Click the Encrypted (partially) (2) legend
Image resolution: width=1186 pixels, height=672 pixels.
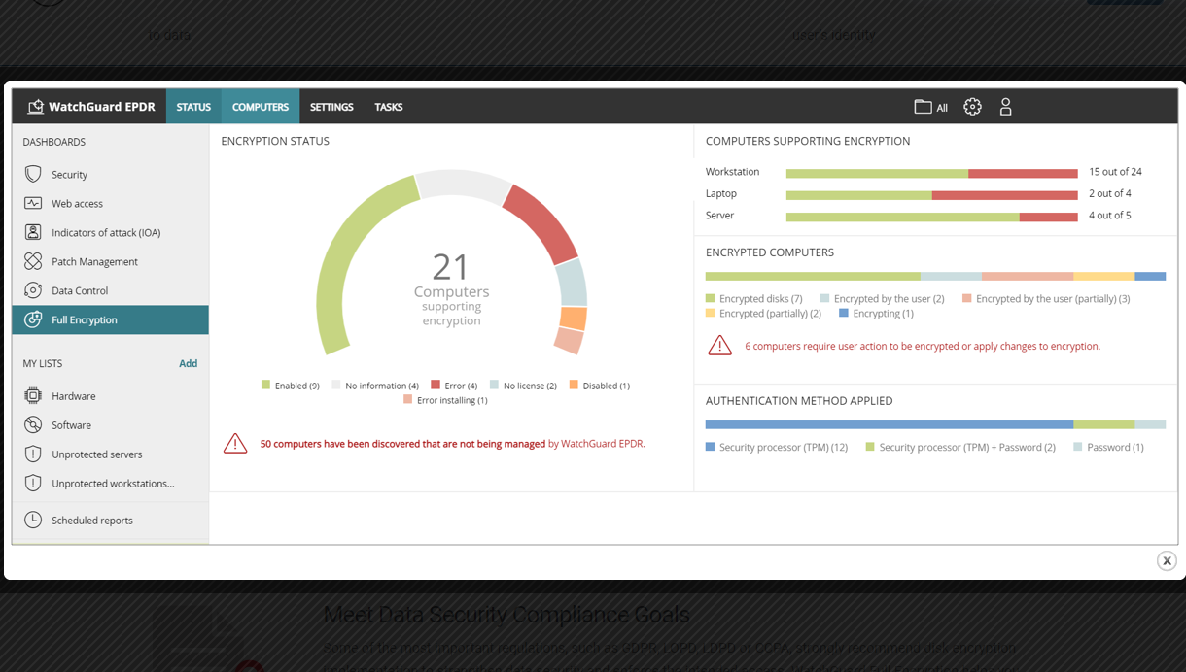[x=763, y=314]
